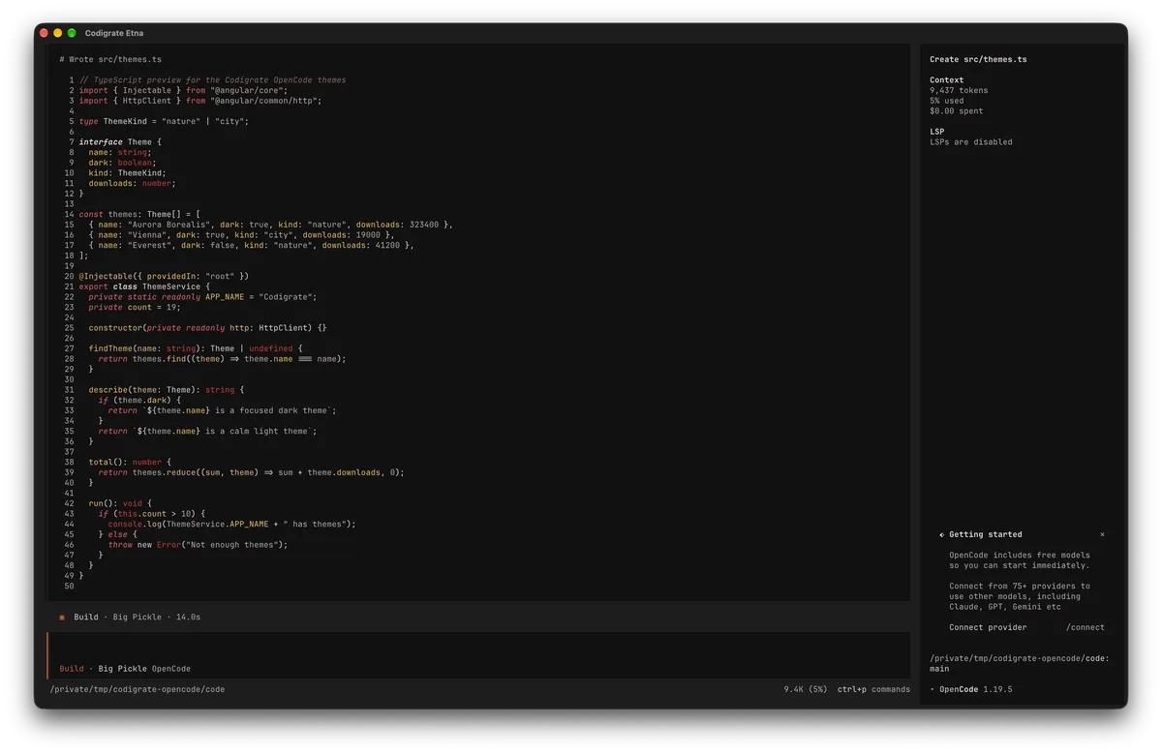Click the dot icon before OpenCode 1.19.5
Screen dimensions: 1162x754
pyautogui.click(x=933, y=689)
